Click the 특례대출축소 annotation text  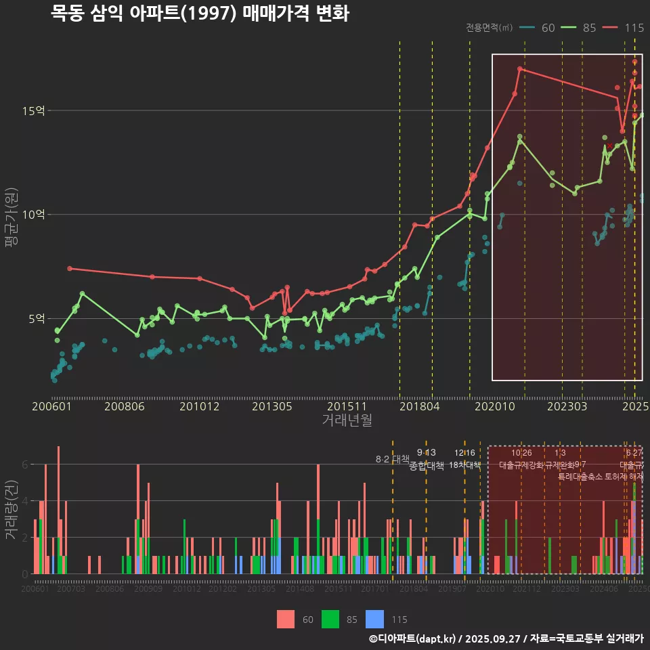point(580,476)
